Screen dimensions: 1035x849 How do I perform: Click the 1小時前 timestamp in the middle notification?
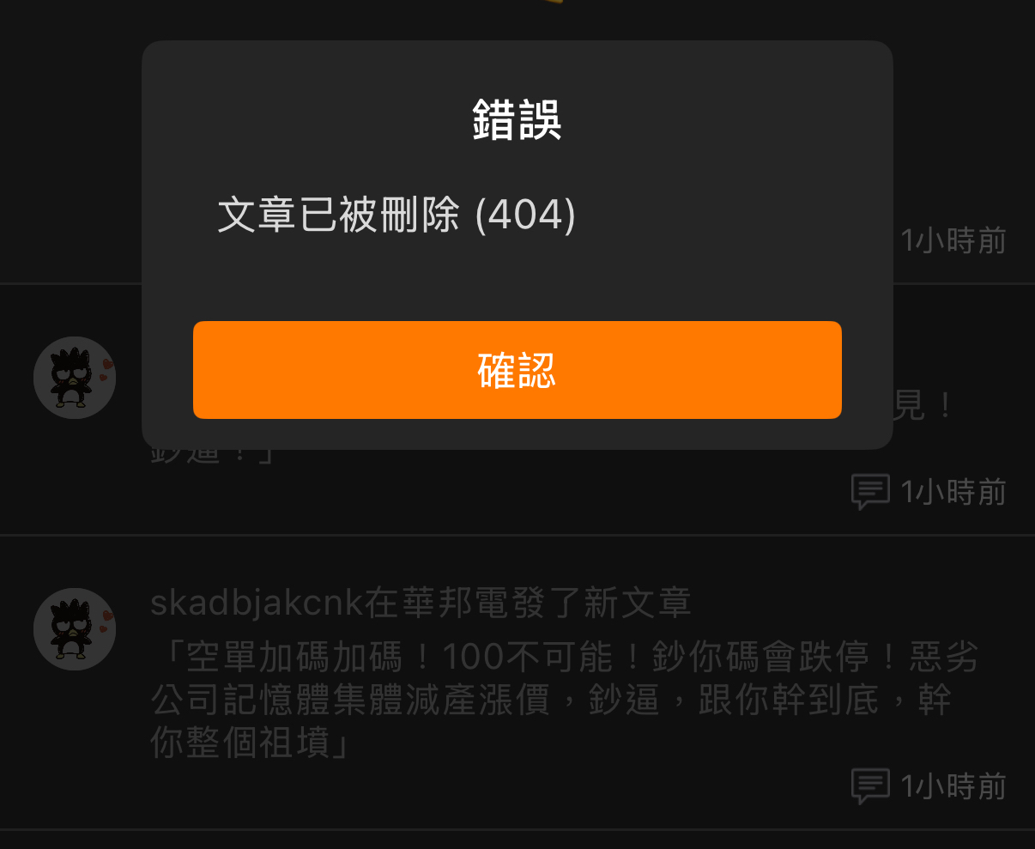pyautogui.click(x=953, y=492)
